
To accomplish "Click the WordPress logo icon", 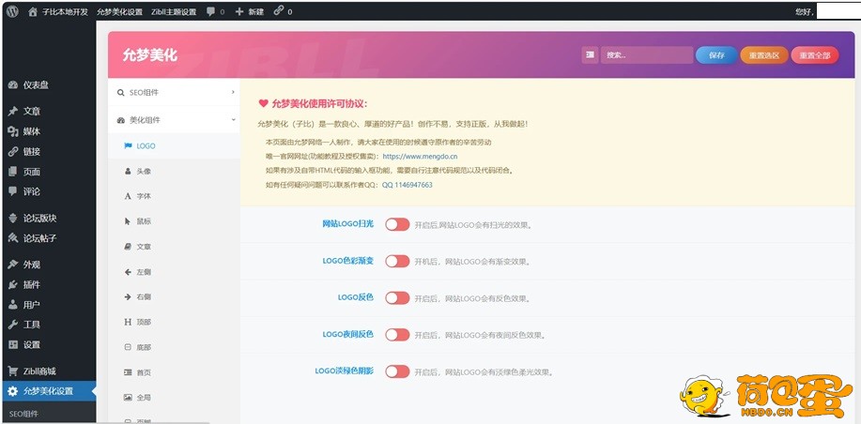I will [x=12, y=11].
